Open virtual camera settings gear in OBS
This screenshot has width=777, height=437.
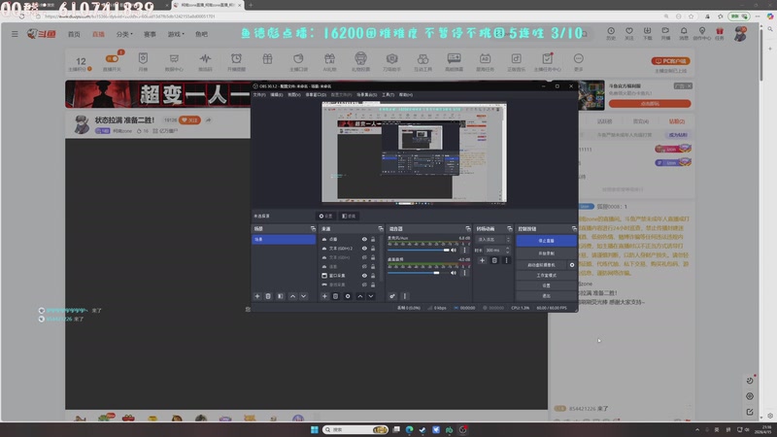tap(572, 265)
